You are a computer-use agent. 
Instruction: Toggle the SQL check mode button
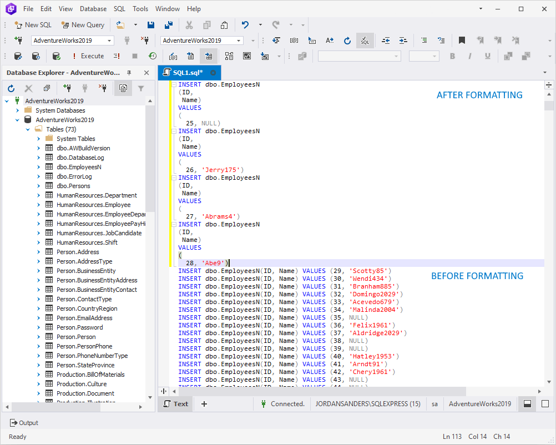tap(365, 41)
